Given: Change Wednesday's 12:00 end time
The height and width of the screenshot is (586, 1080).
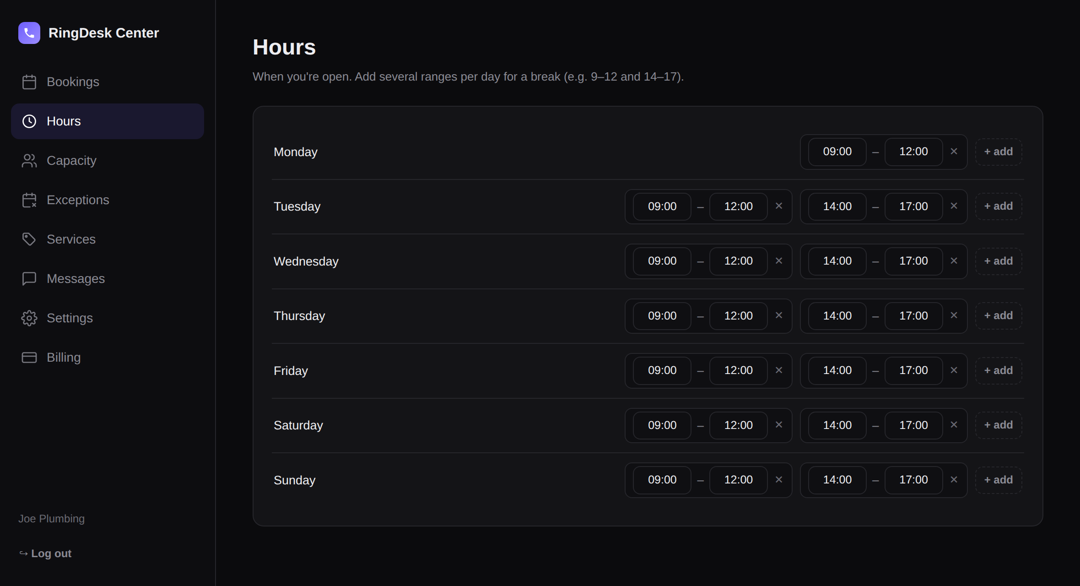Looking at the screenshot, I should [x=739, y=261].
